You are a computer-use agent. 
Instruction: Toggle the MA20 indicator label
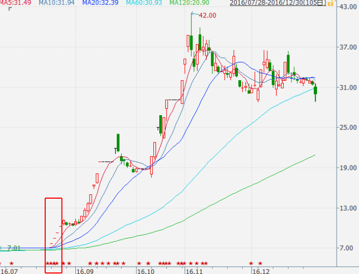click(100, 3)
